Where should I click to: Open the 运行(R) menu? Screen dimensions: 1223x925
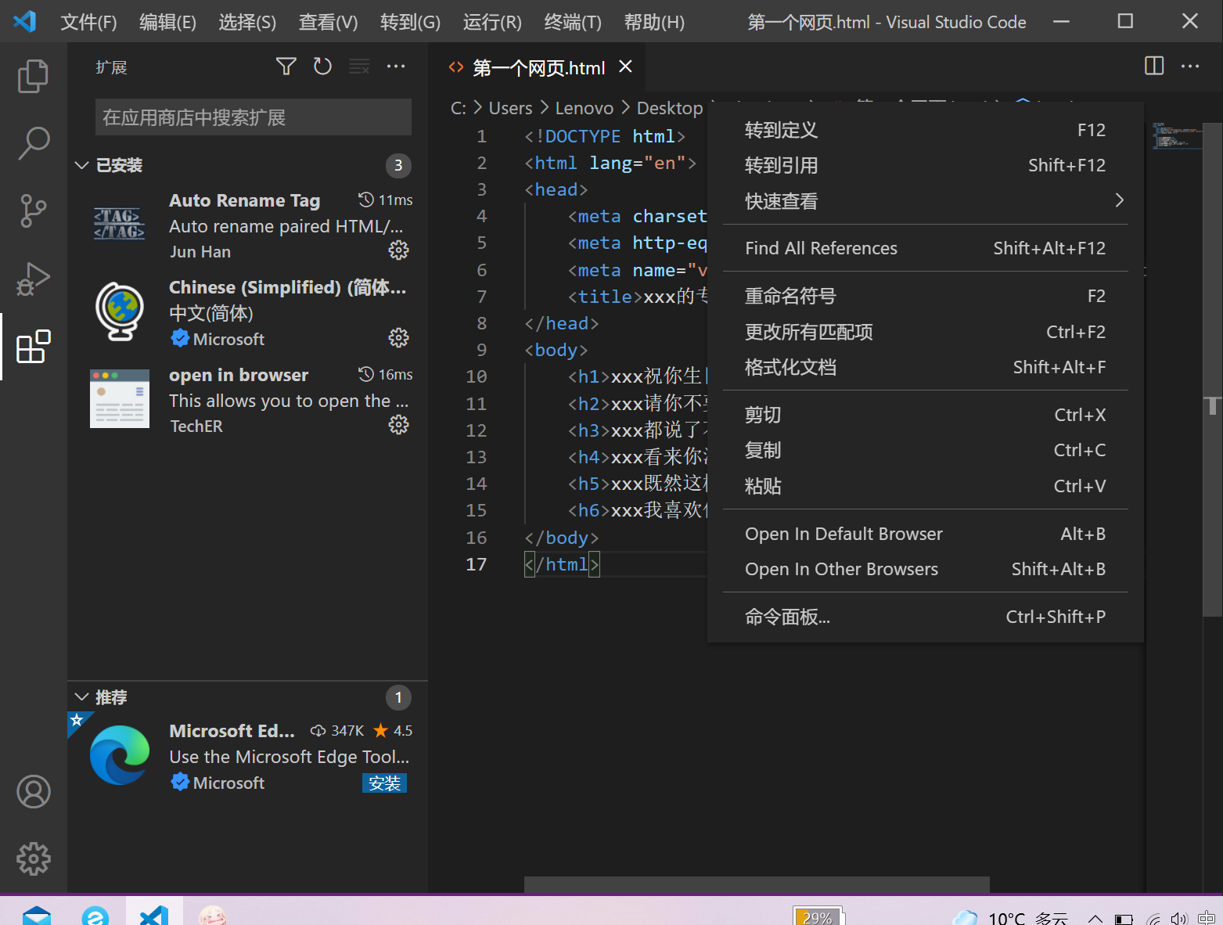click(x=492, y=22)
